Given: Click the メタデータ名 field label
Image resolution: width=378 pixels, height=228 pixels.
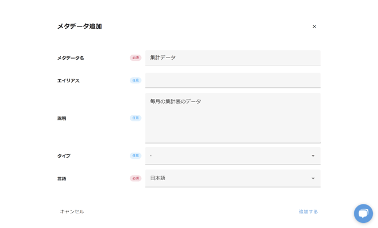Looking at the screenshot, I should coord(71,58).
